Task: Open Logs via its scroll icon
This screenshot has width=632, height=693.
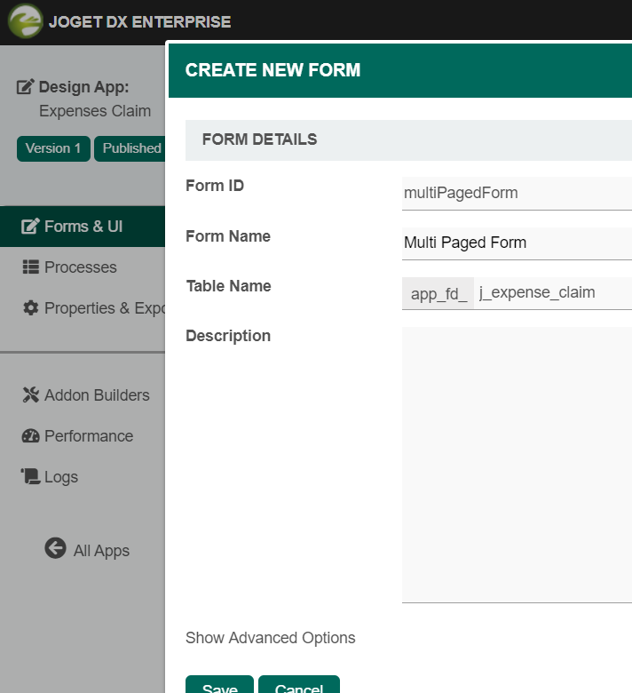Action: (31, 477)
